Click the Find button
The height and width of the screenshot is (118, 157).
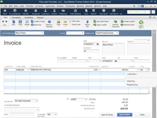click(x=5, y=25)
